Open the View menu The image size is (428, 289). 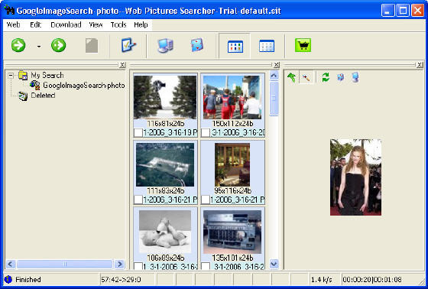pyautogui.click(x=96, y=25)
